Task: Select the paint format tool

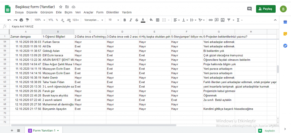Action: coord(27,20)
